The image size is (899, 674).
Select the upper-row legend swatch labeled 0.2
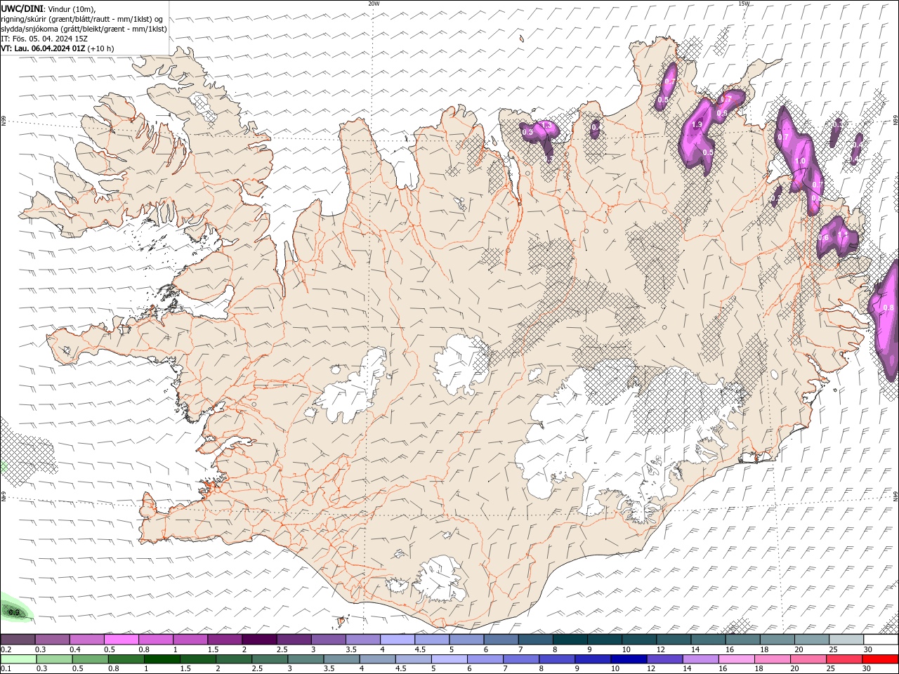coord(18,640)
